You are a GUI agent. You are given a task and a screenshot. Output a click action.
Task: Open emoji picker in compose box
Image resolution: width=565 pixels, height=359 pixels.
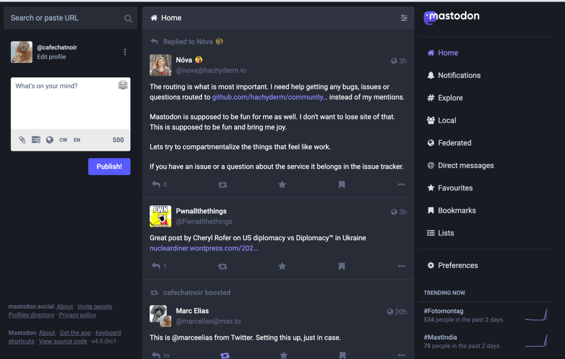[x=123, y=85]
